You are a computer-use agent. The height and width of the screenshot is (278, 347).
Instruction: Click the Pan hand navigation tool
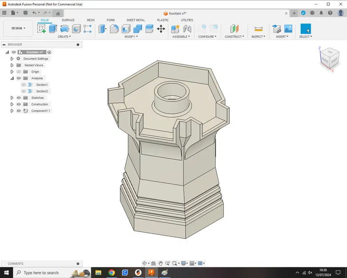click(160, 263)
